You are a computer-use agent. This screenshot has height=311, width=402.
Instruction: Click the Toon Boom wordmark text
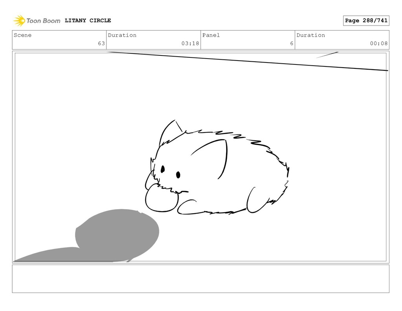[43, 21]
